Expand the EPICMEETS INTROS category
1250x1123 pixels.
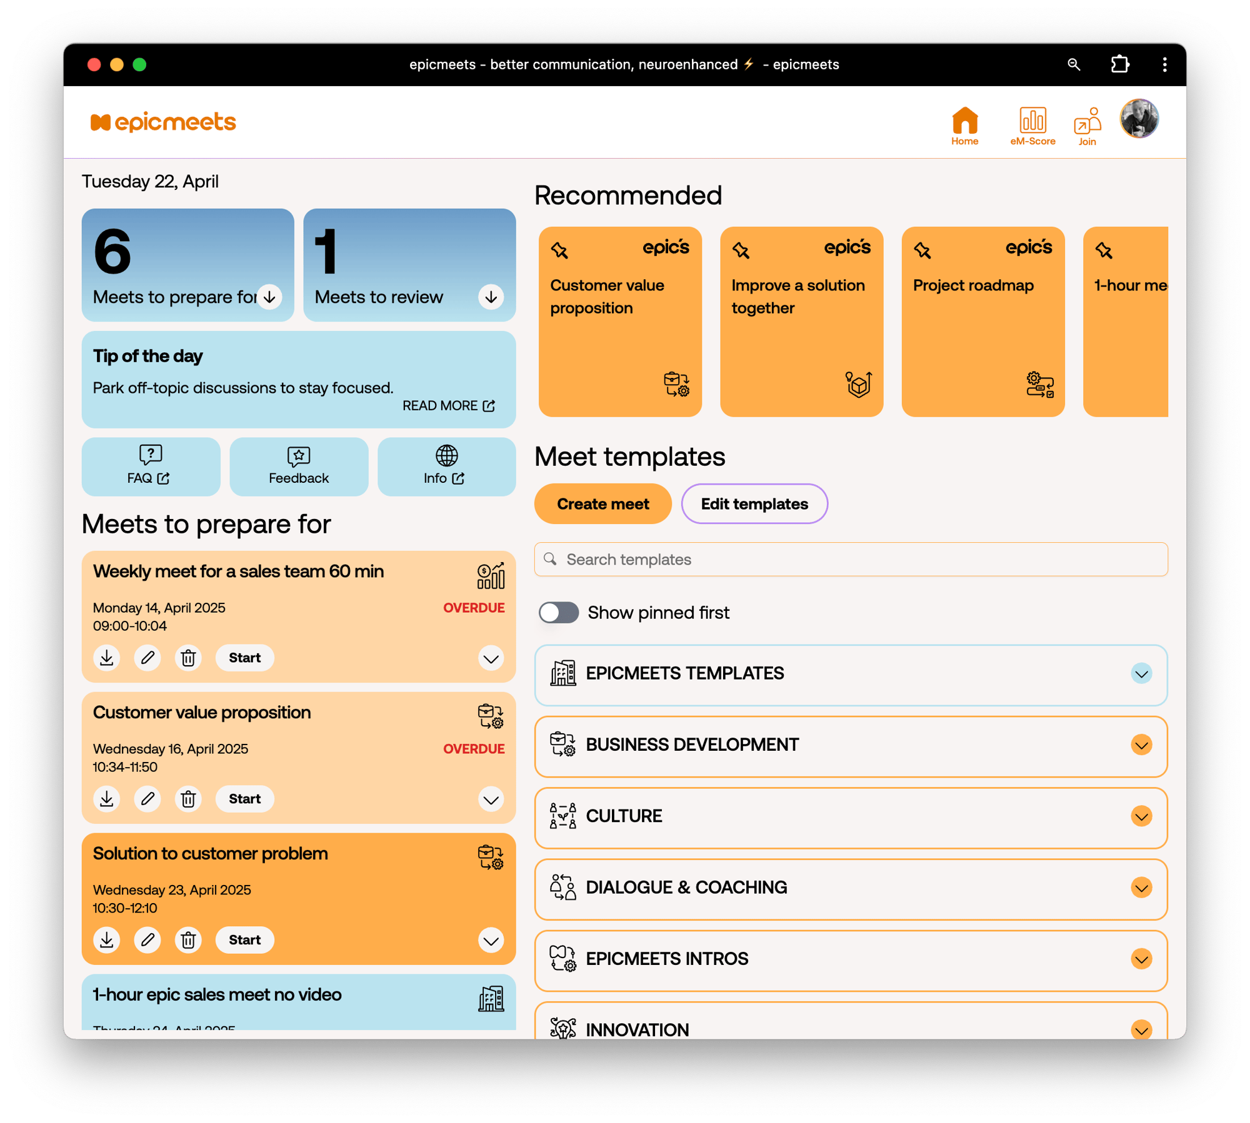(x=1141, y=959)
